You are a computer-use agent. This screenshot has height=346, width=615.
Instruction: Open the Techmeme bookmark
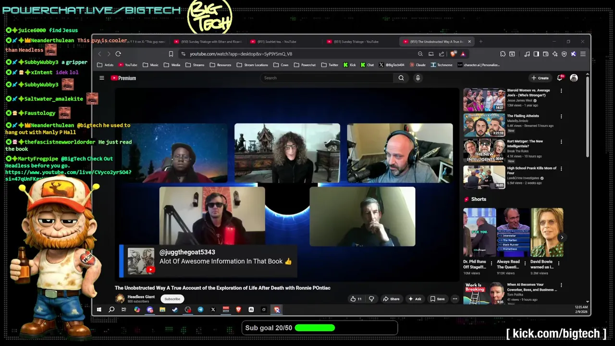(442, 65)
